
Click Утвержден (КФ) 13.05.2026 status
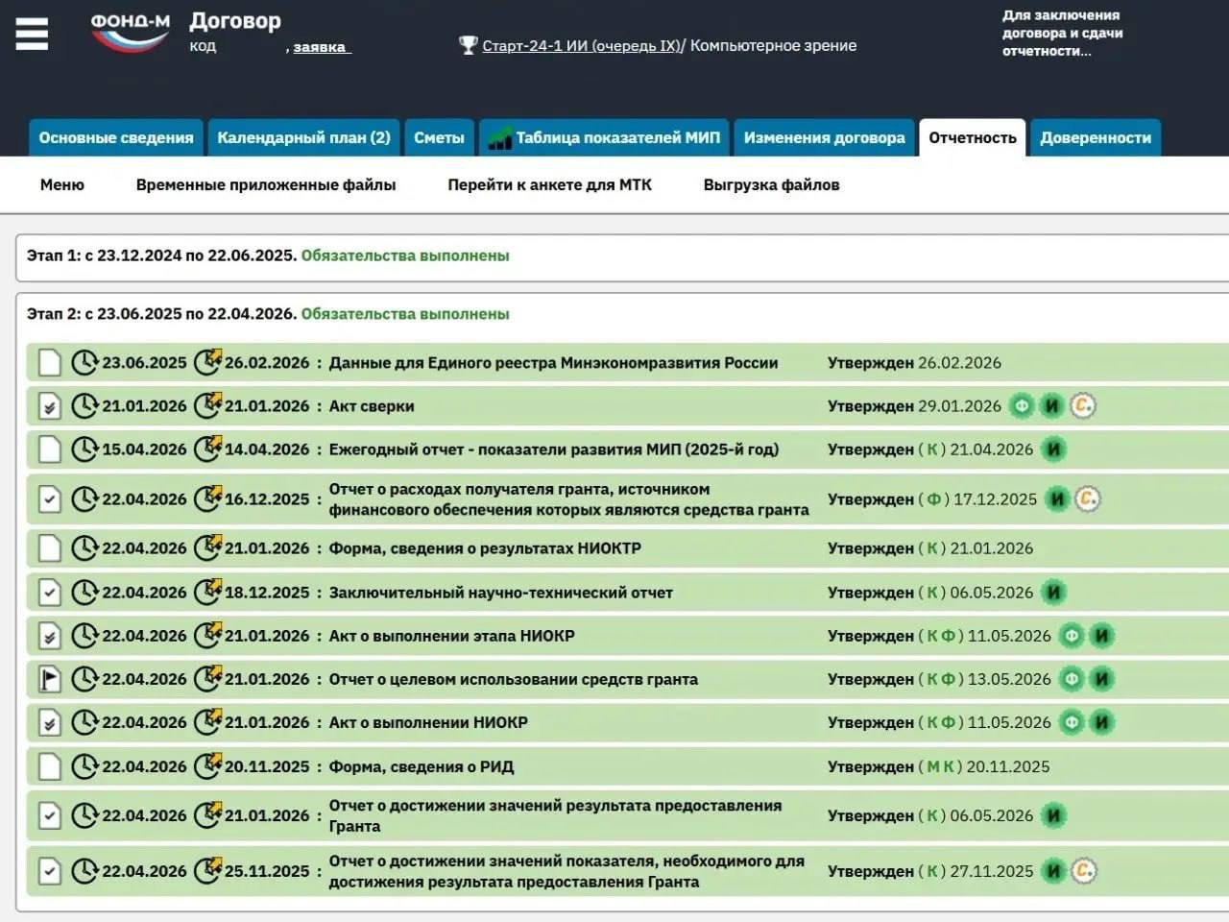pos(939,679)
